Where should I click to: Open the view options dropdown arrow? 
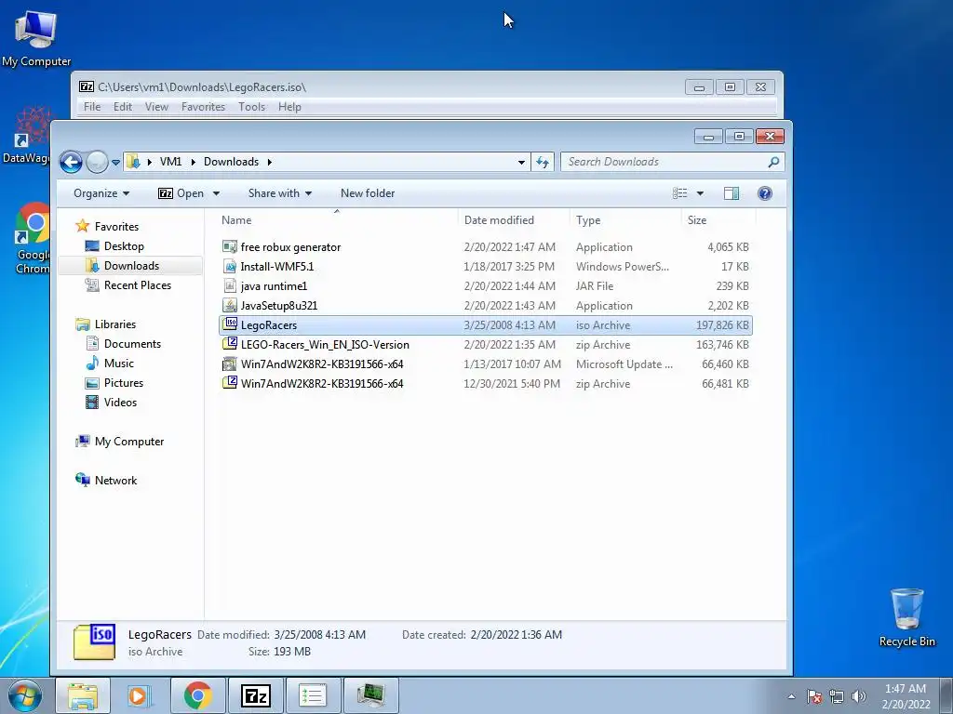click(x=700, y=193)
